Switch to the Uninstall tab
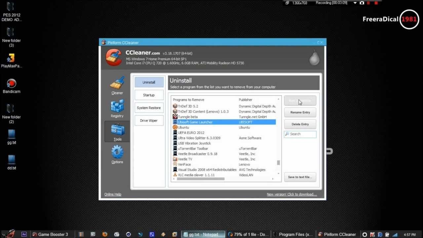 (x=149, y=82)
